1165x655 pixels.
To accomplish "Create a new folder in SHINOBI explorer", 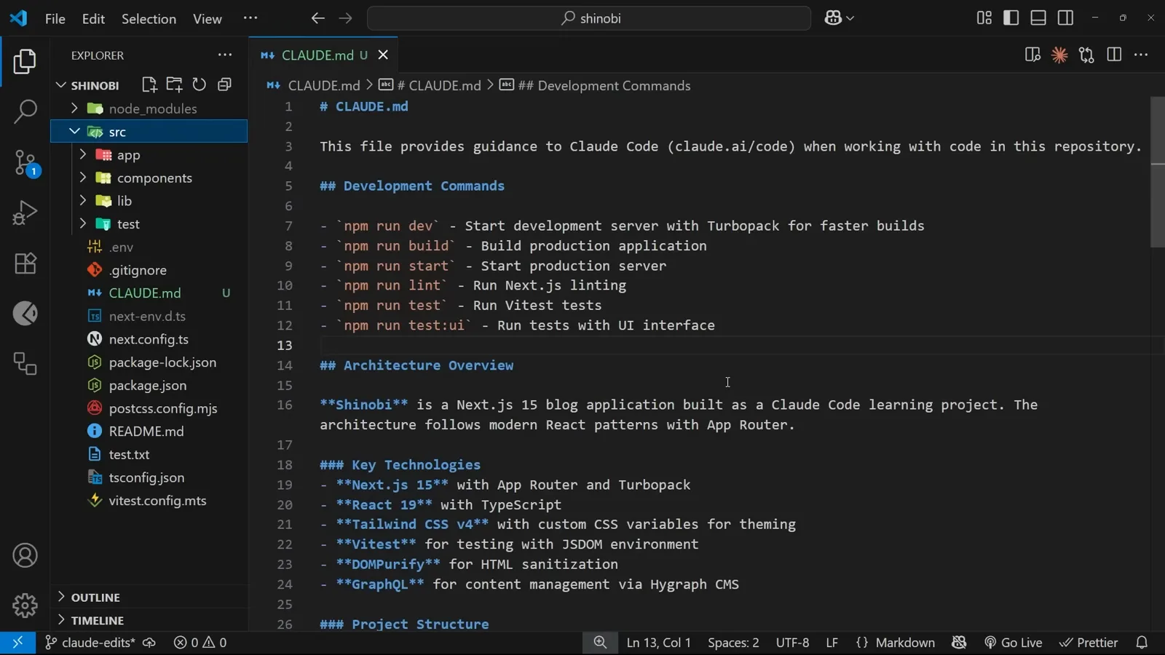I will click(x=174, y=85).
